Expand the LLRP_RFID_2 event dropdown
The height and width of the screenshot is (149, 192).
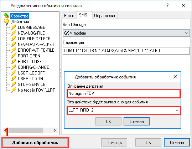[124, 110]
